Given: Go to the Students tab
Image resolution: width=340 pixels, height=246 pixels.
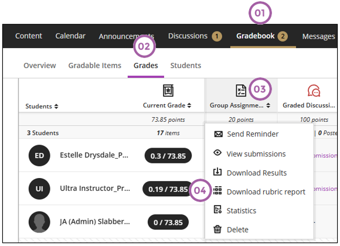Looking at the screenshot, I should (x=186, y=66).
